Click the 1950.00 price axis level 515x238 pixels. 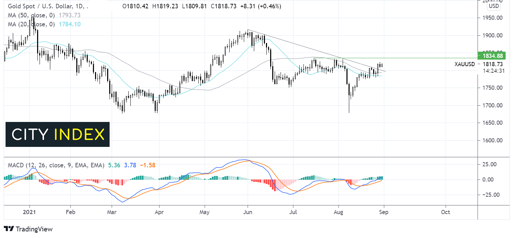point(491,18)
